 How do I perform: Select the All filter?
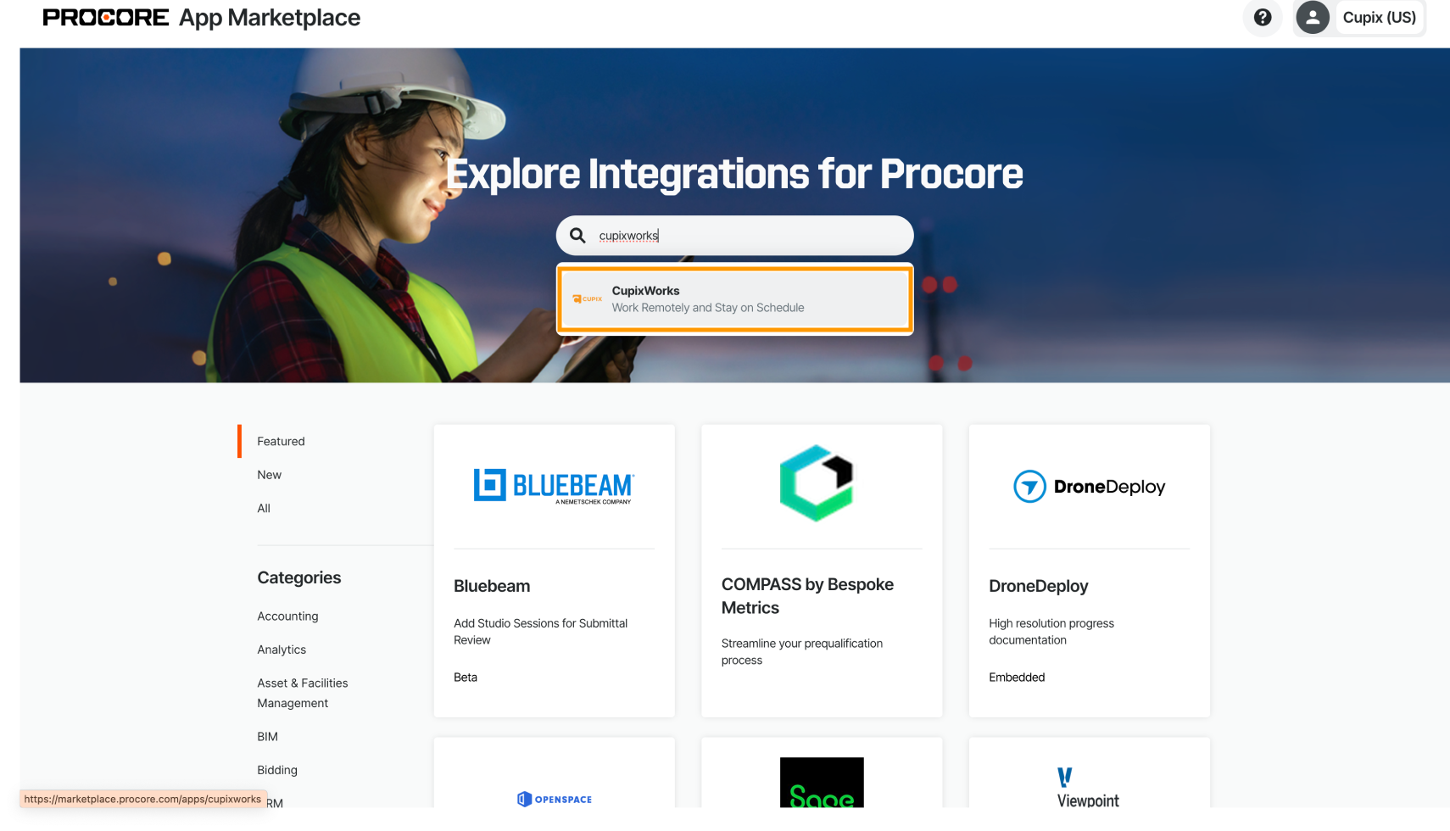coord(264,509)
